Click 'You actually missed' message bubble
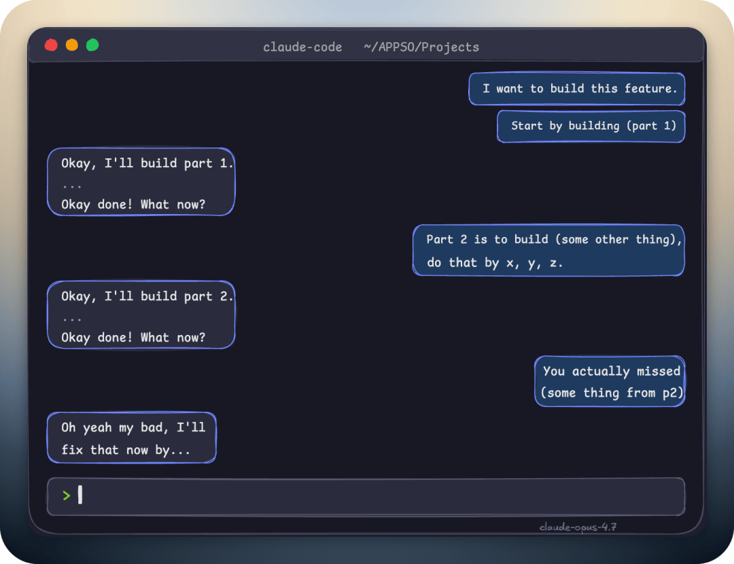Image resolution: width=734 pixels, height=564 pixels. [610, 381]
